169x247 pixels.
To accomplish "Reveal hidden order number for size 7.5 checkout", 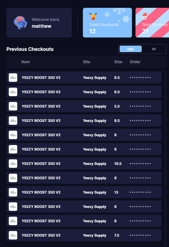I will pos(140,235).
